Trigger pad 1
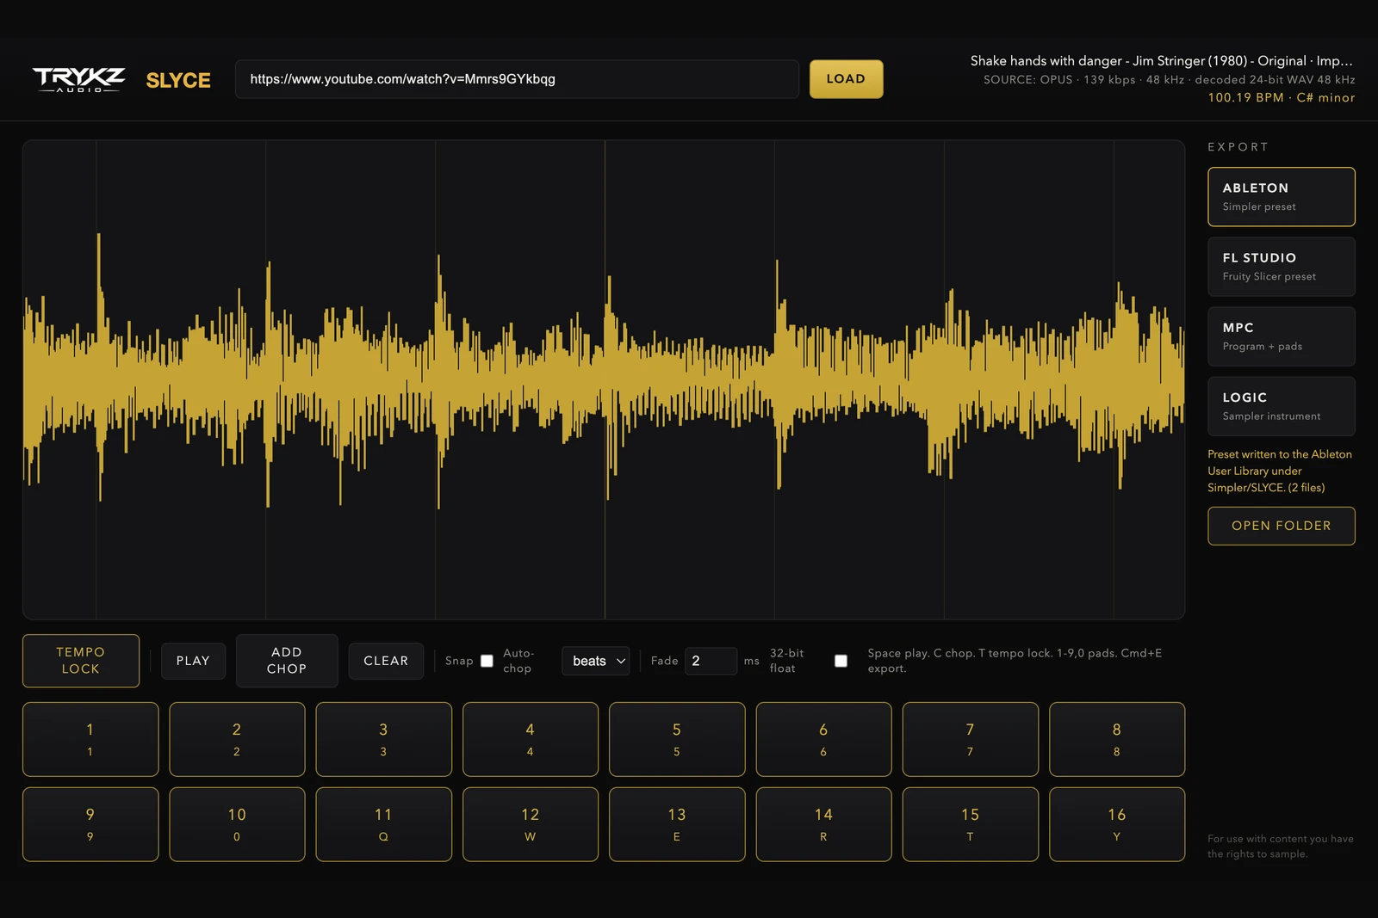The image size is (1378, 918). pyautogui.click(x=90, y=739)
